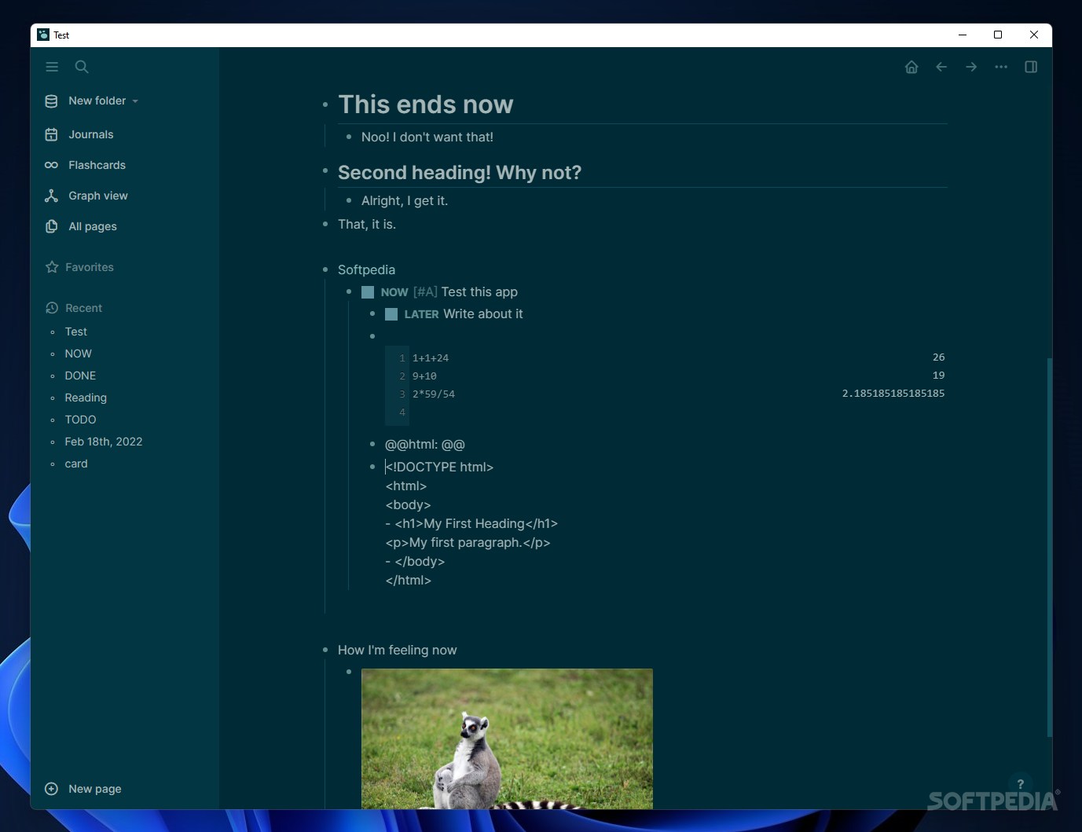Screen dimensions: 1082x832
Task: Maximize the Test window
Action: pos(998,35)
